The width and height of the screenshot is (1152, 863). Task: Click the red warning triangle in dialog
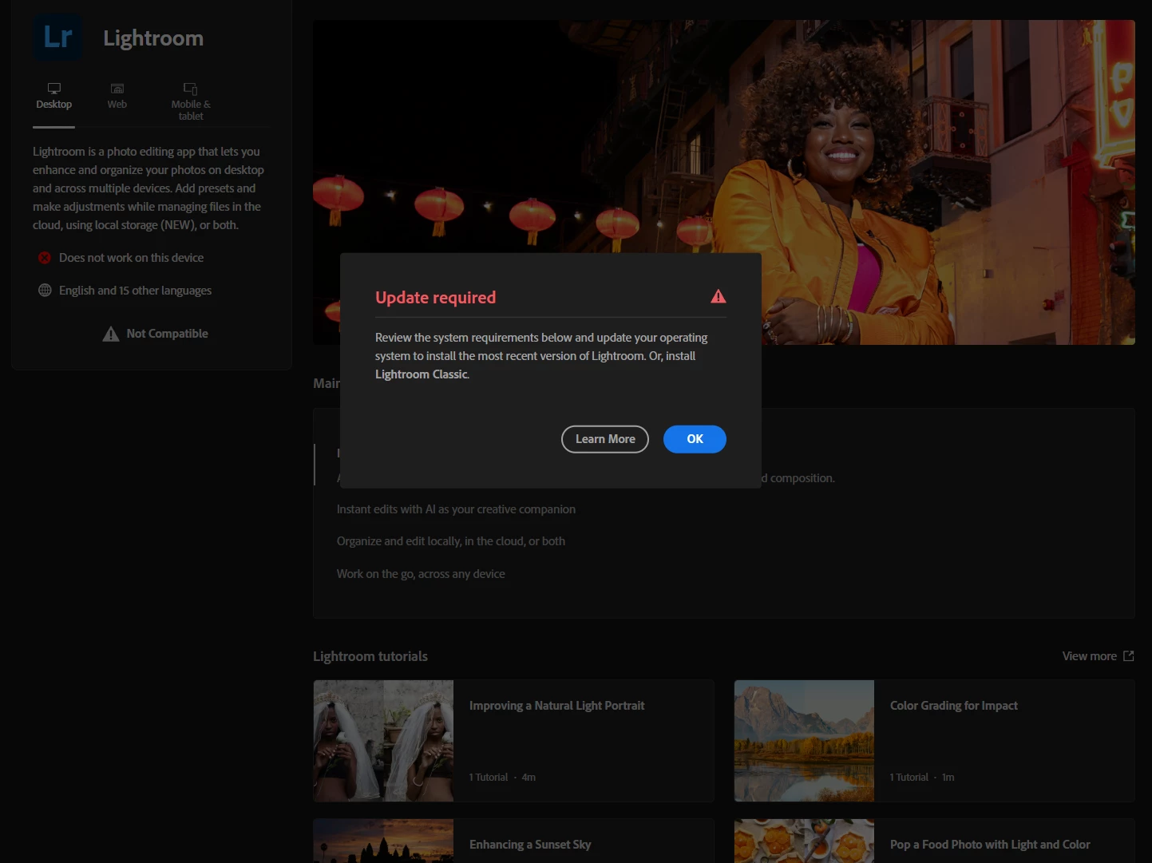[719, 296]
